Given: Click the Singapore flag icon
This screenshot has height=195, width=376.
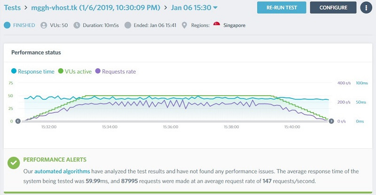Looking at the screenshot, I should [x=217, y=24].
